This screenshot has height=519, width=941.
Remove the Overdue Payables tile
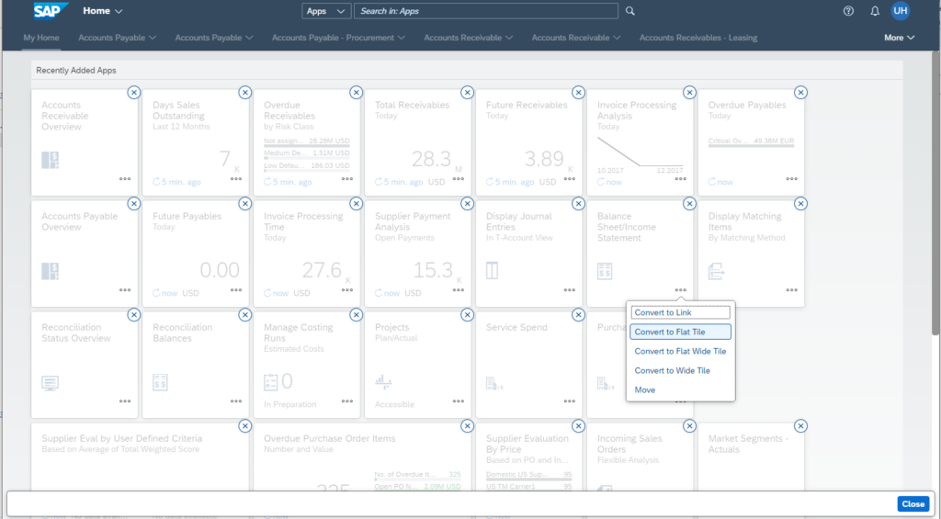coord(800,92)
